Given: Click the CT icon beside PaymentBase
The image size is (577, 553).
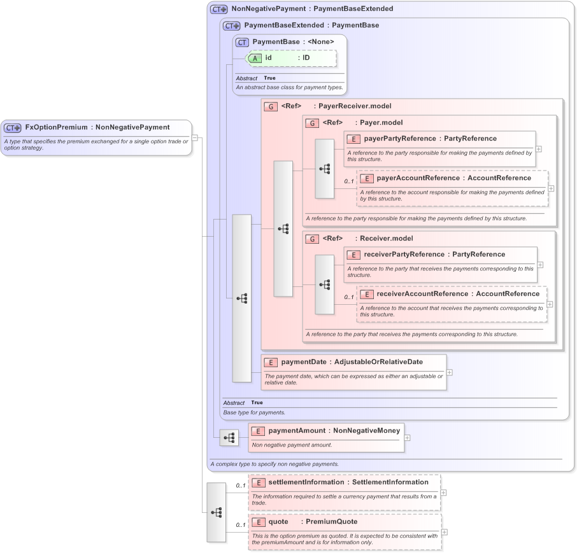Looking at the screenshot, I should coord(242,42).
